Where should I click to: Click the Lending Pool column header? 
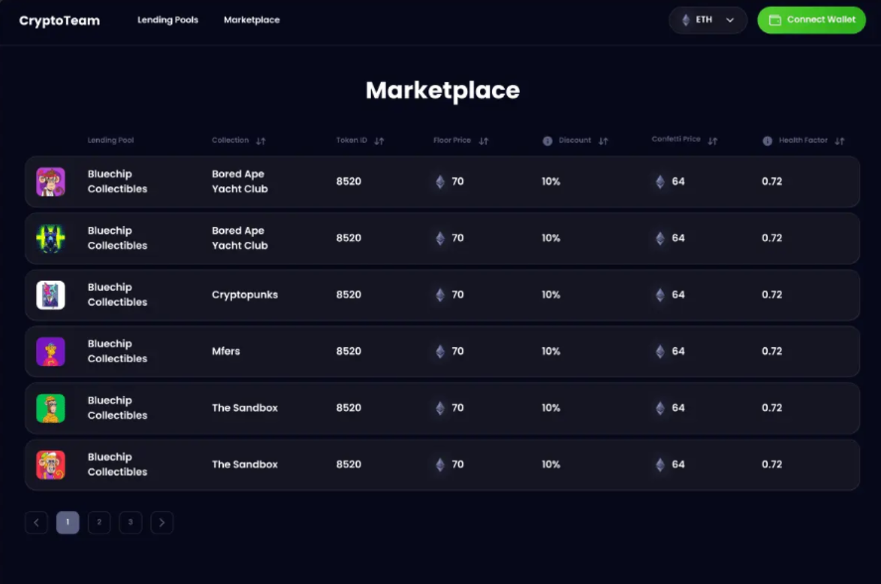click(x=111, y=140)
